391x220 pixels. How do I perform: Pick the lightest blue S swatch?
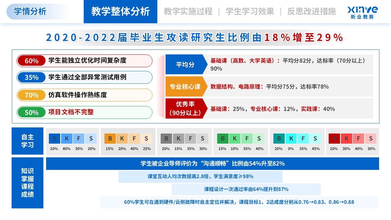pyautogui.click(x=91, y=139)
